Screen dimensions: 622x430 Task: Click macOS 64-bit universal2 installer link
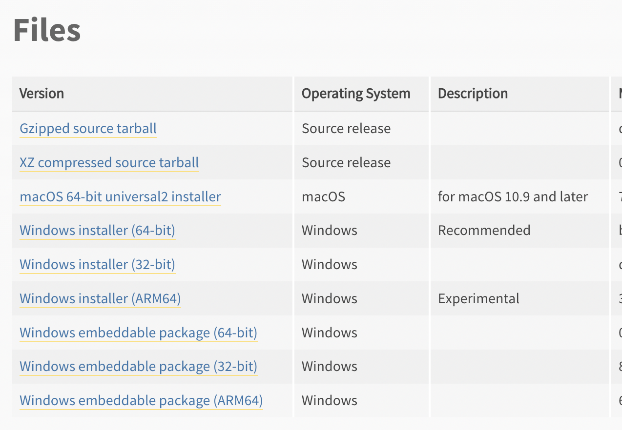pos(120,196)
